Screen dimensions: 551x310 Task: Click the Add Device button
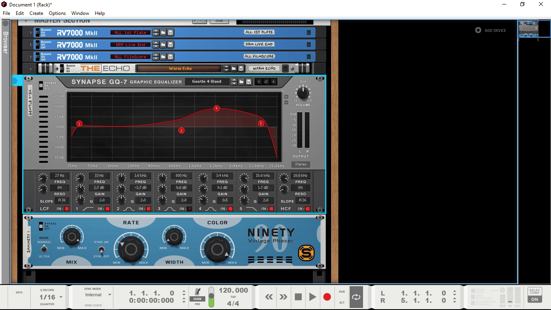(x=490, y=30)
